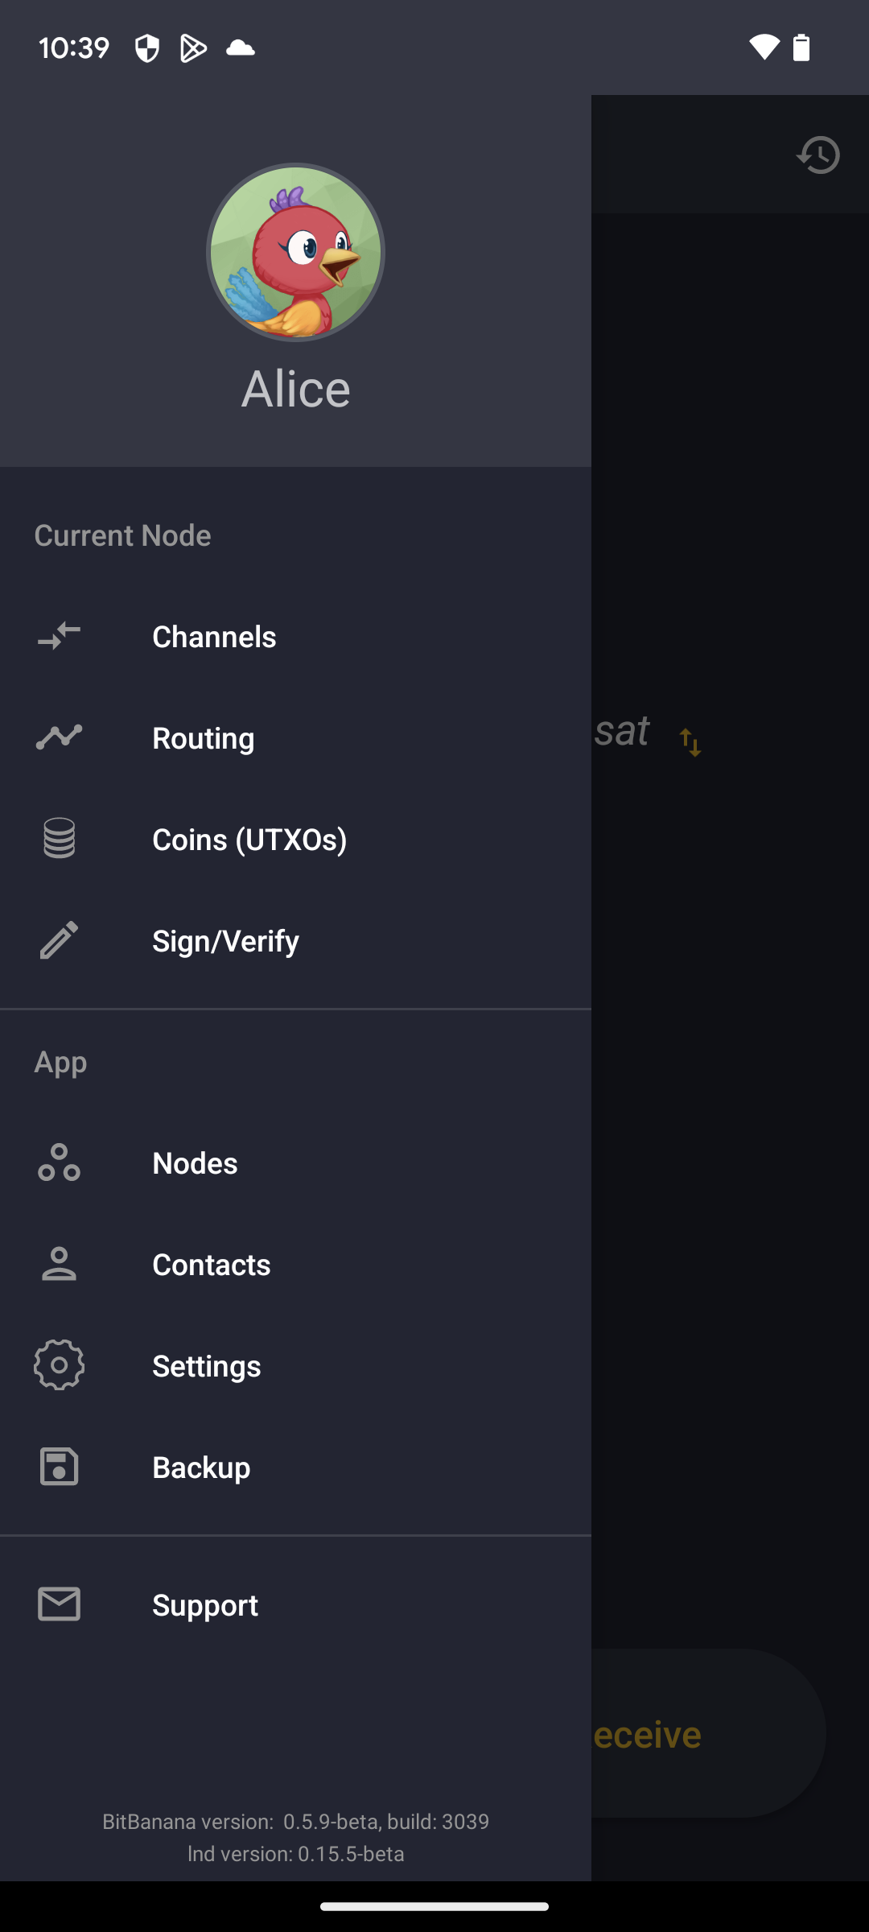Open the Support link
Image resolution: width=869 pixels, height=1932 pixels.
[205, 1605]
